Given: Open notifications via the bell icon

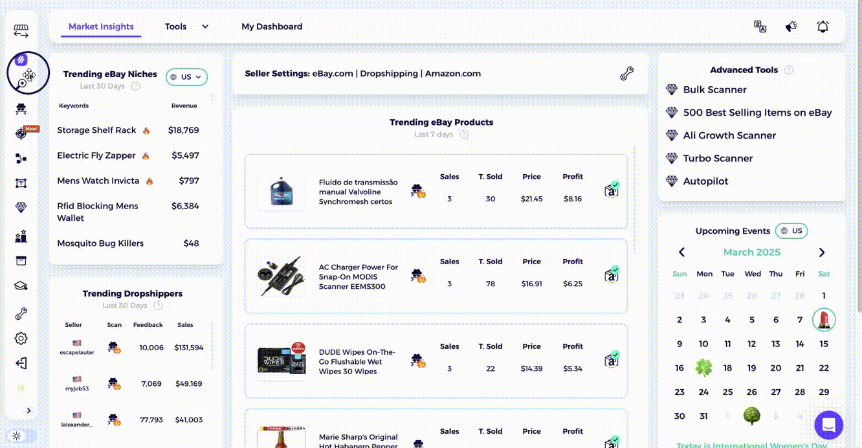Looking at the screenshot, I should [823, 27].
